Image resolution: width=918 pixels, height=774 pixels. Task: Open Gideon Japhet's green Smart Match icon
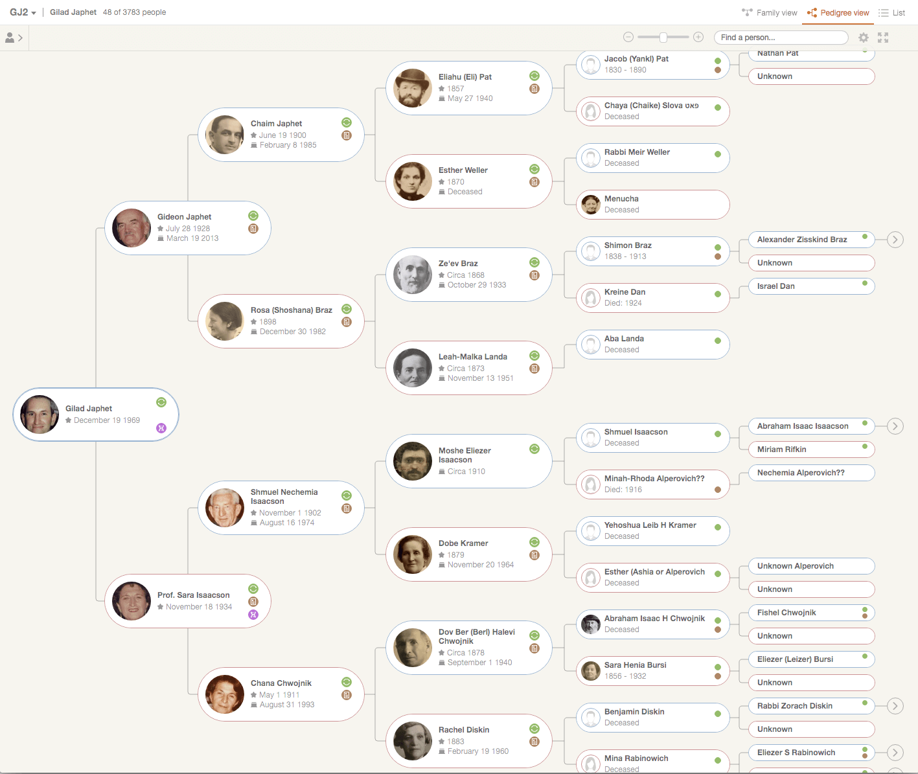pyautogui.click(x=253, y=216)
